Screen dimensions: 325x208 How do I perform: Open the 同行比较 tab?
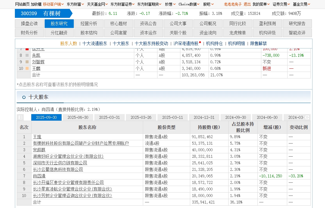[x=238, y=23]
